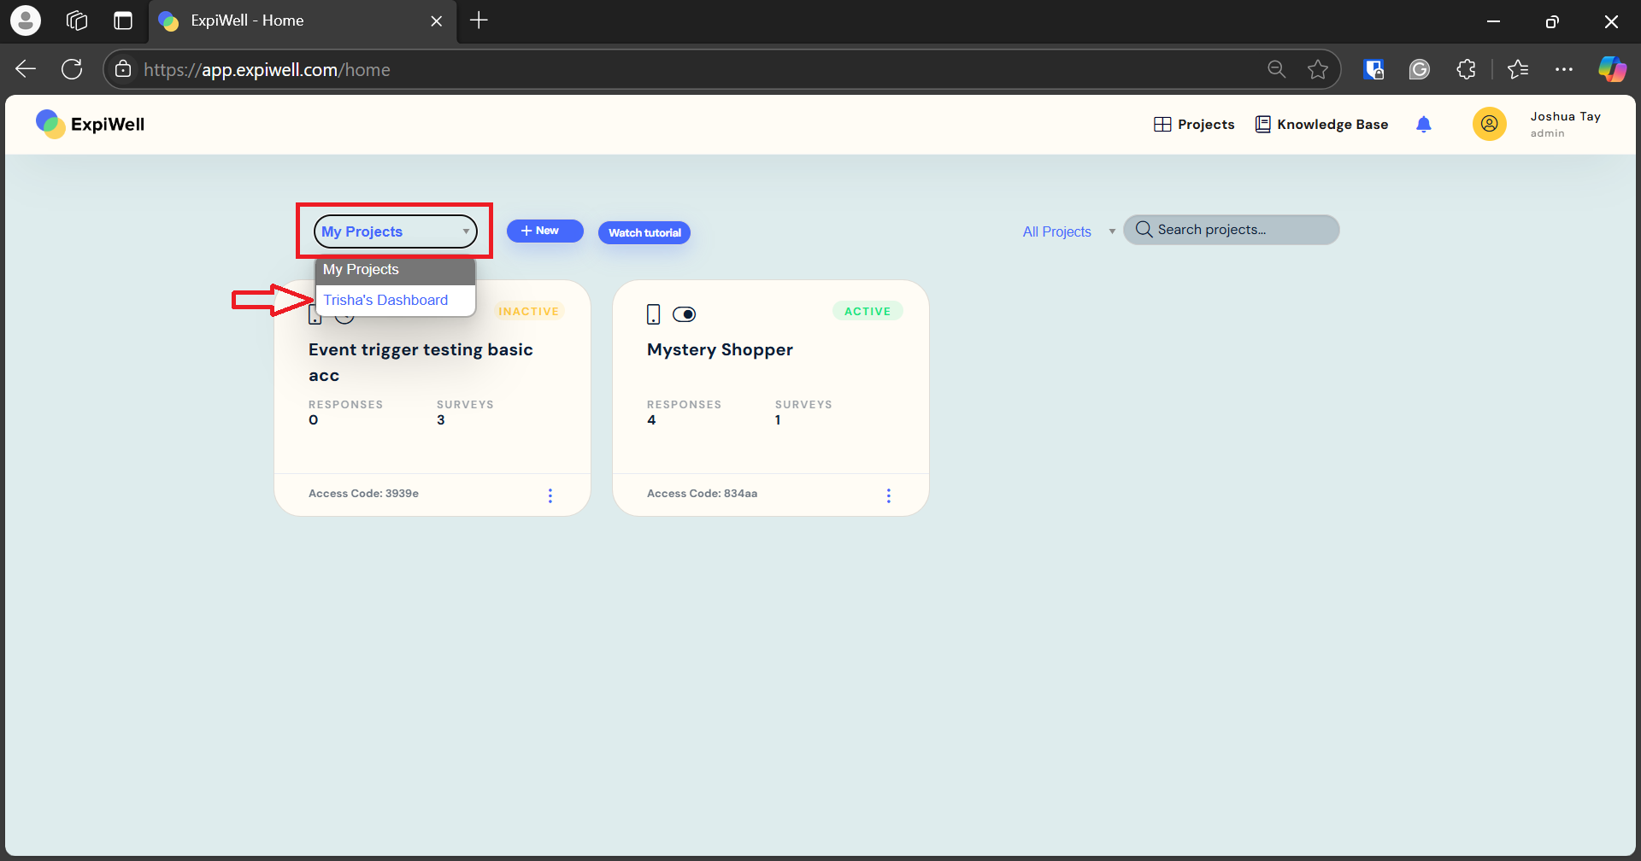Open the tab actions menu icon
Viewport: 1641px width, 861px height.
123,20
